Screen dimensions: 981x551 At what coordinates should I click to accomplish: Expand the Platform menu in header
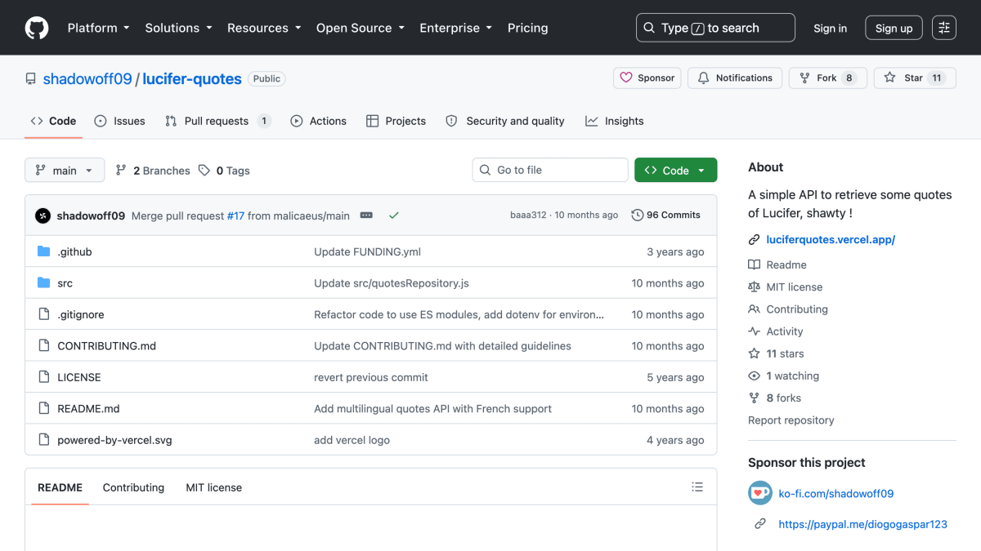tap(99, 28)
